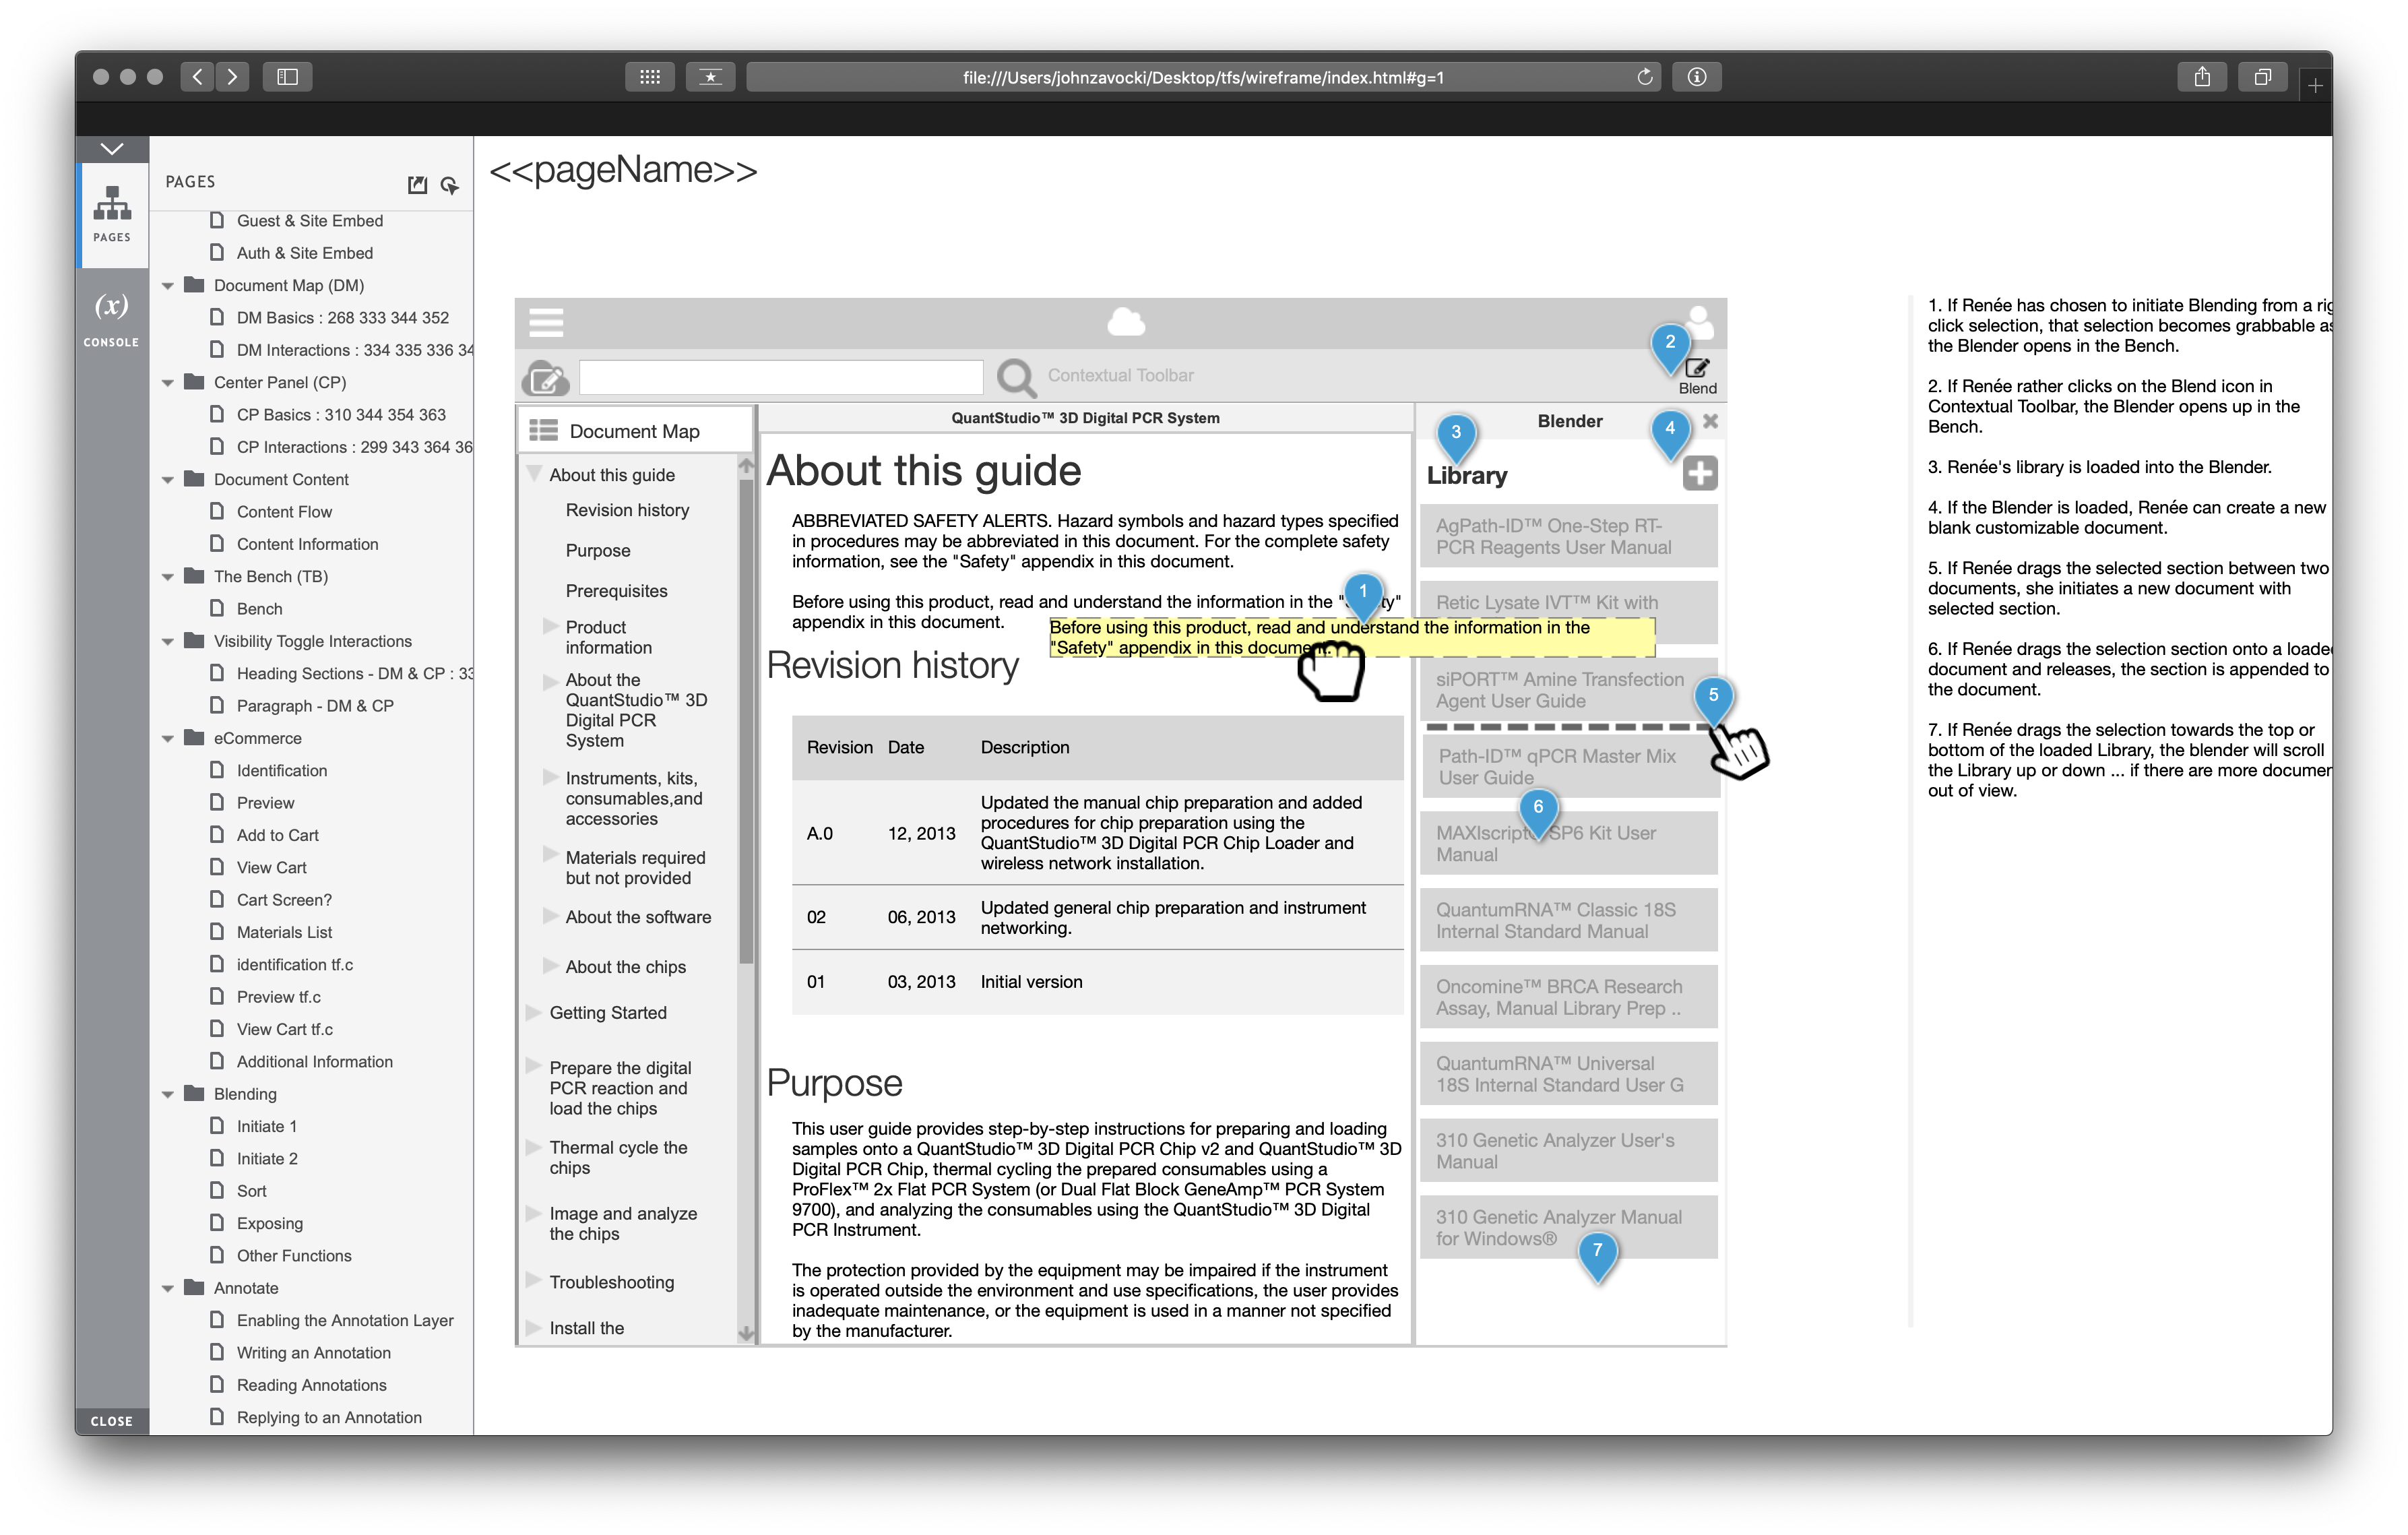Expand Getting Started in Document Map
This screenshot has height=1535, width=2408.
tap(533, 1012)
